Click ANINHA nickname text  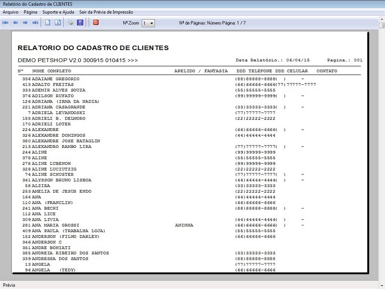pos(184,225)
